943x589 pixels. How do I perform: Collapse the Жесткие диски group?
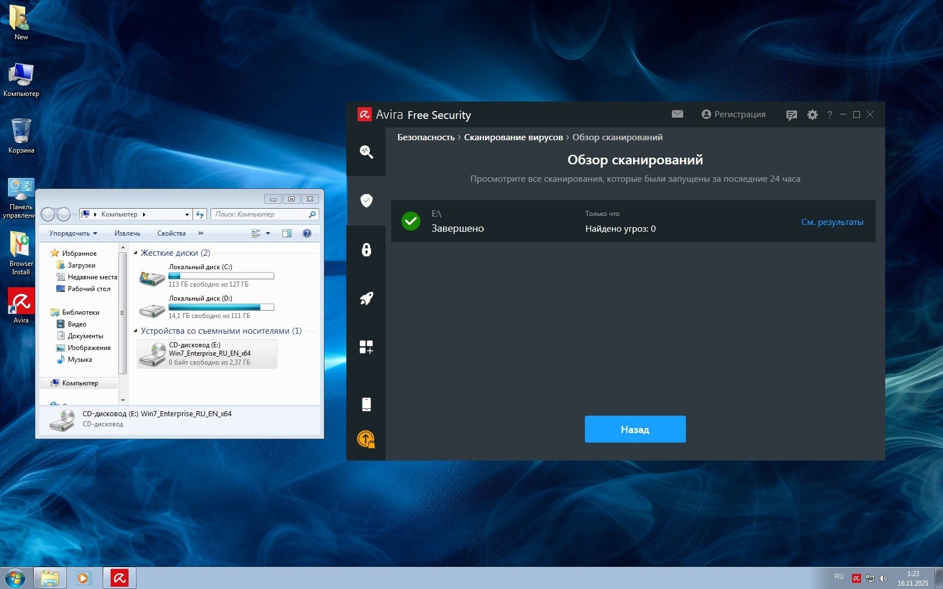coord(135,253)
